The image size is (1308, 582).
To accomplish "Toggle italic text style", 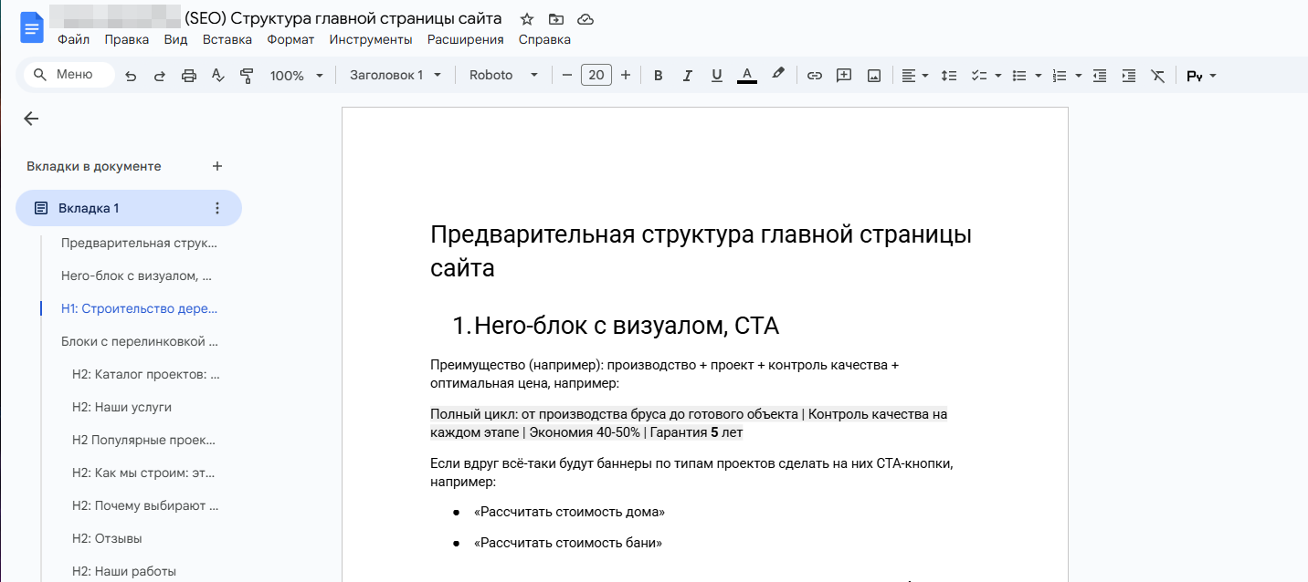I will tap(688, 76).
